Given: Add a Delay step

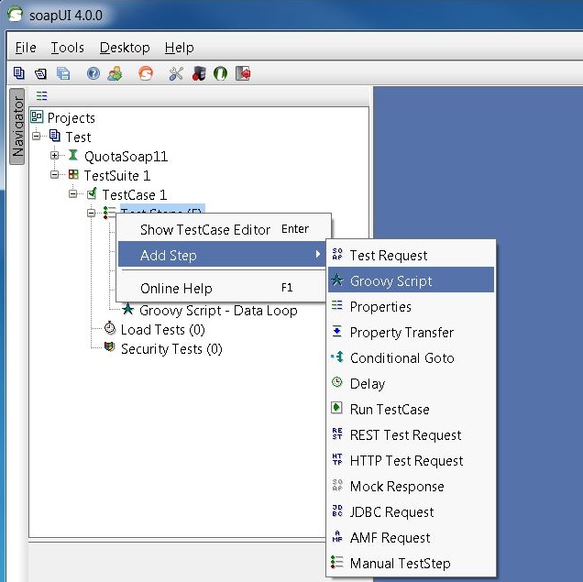Looking at the screenshot, I should coord(411,383).
